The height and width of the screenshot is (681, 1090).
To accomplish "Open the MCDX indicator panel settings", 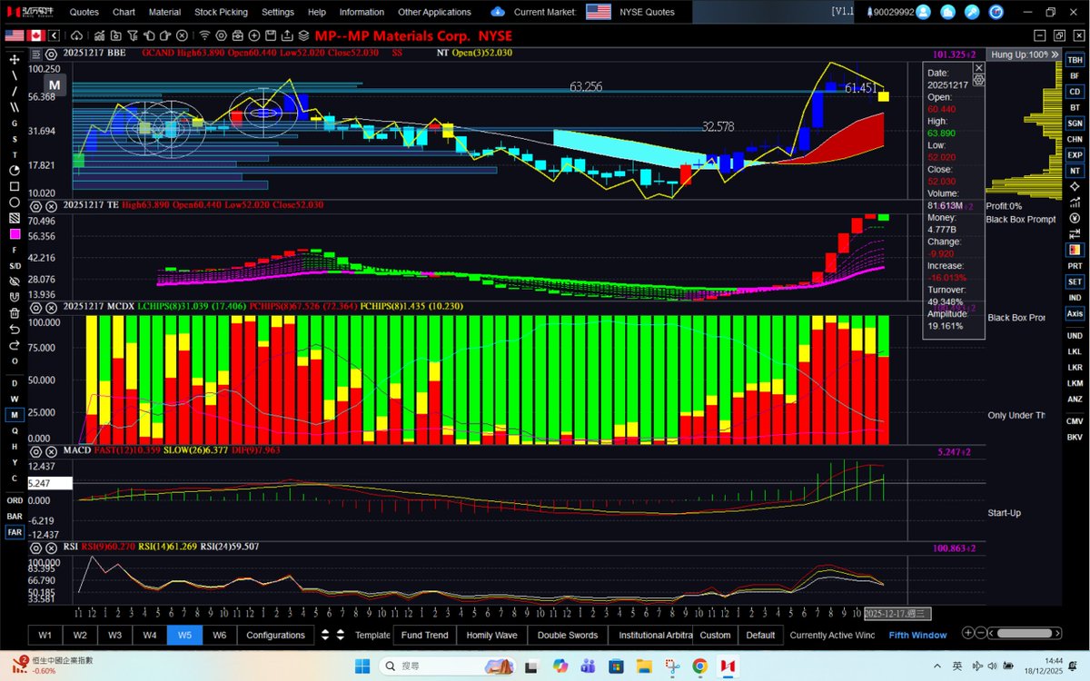I will point(37,307).
